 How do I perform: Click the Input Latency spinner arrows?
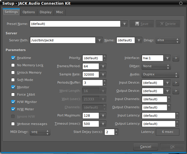[177, 116]
